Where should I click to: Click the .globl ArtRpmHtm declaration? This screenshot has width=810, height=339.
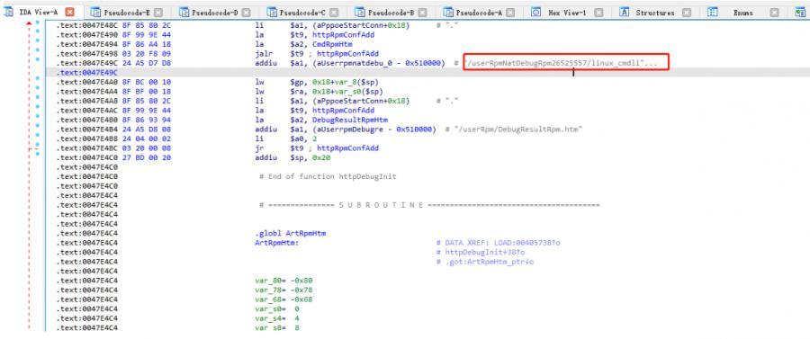291,233
